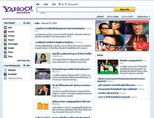Click the Yahoo! Thailand logo
The height and width of the screenshot is (118, 154).
click(18, 10)
